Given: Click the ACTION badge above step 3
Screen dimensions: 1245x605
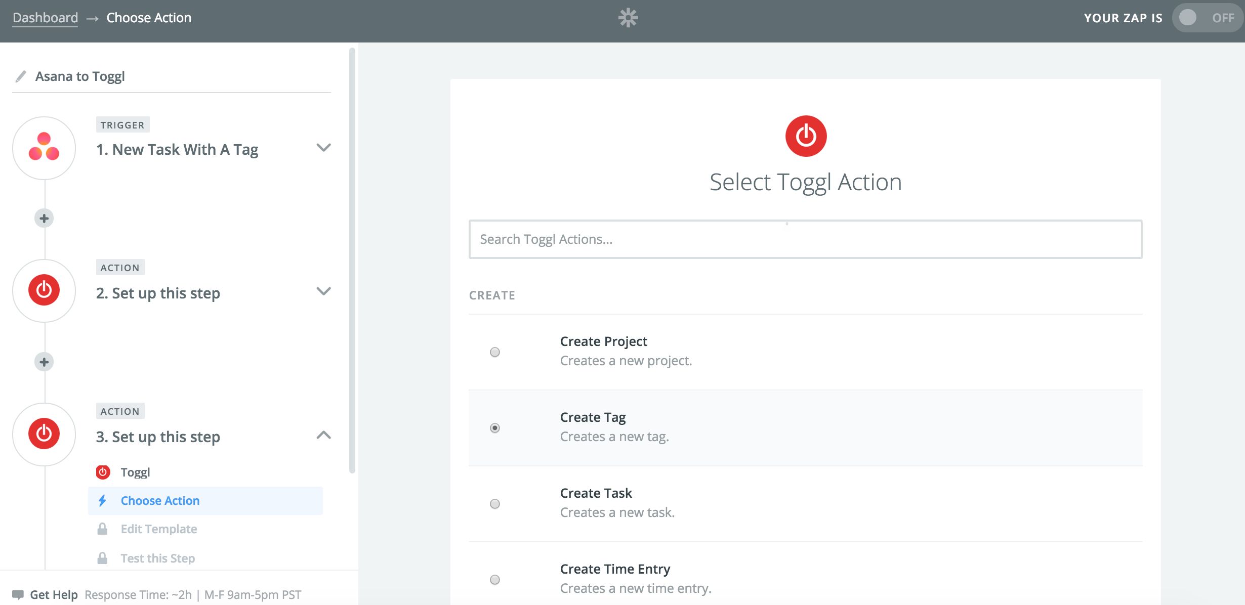Looking at the screenshot, I should (x=120, y=411).
